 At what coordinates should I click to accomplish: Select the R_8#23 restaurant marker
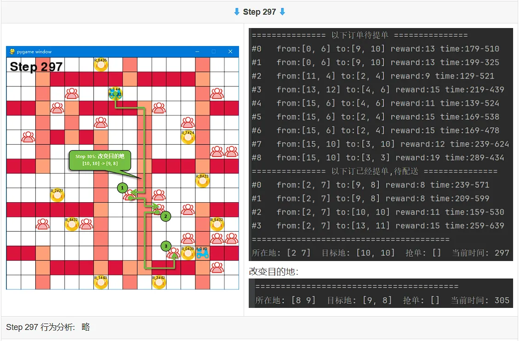(x=202, y=181)
